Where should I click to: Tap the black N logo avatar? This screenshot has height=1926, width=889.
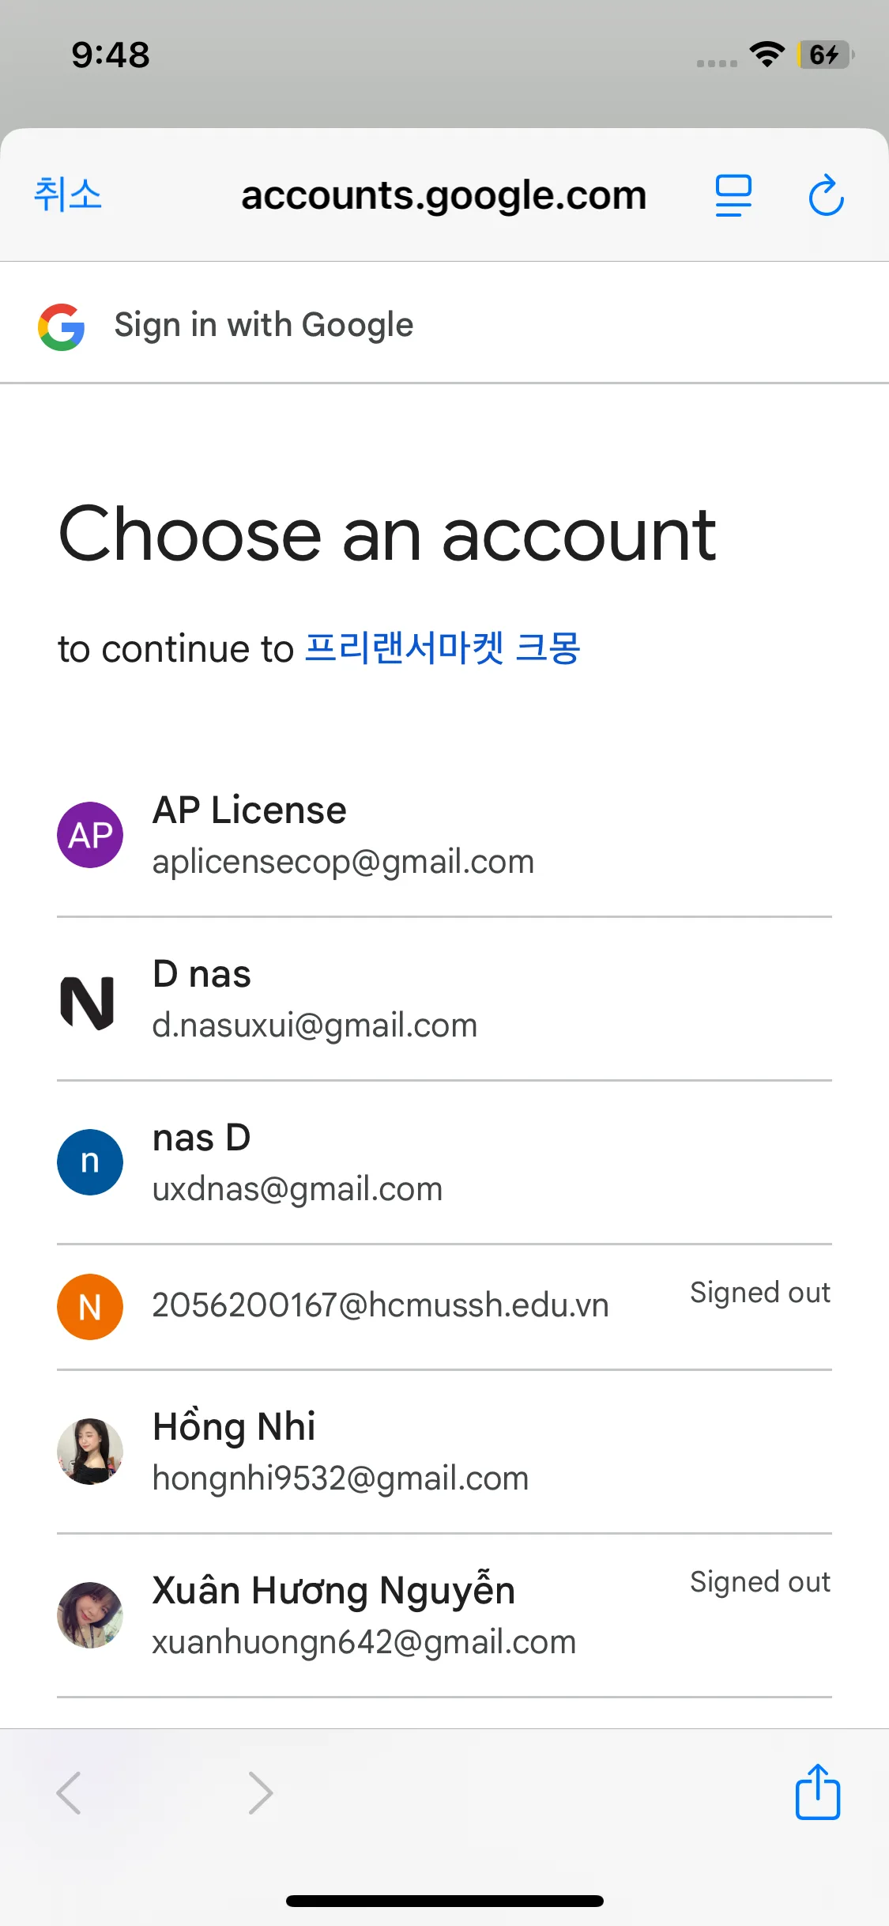(89, 1003)
